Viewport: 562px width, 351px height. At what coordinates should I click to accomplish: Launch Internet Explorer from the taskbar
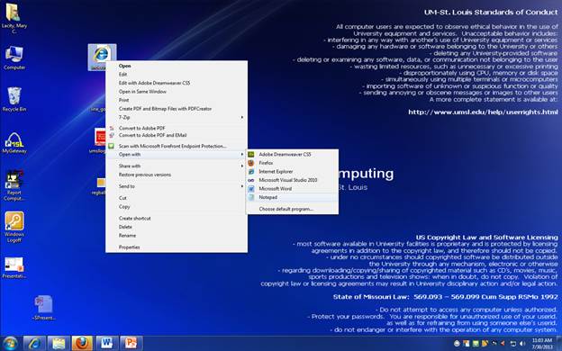coord(34,344)
